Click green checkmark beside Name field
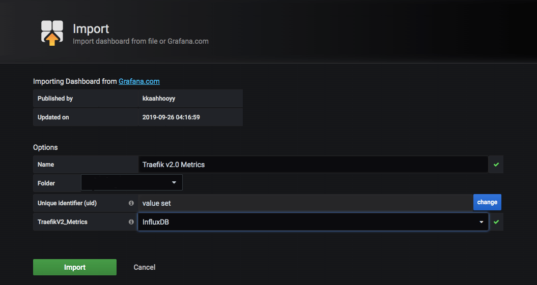The image size is (537, 285). pos(496,165)
